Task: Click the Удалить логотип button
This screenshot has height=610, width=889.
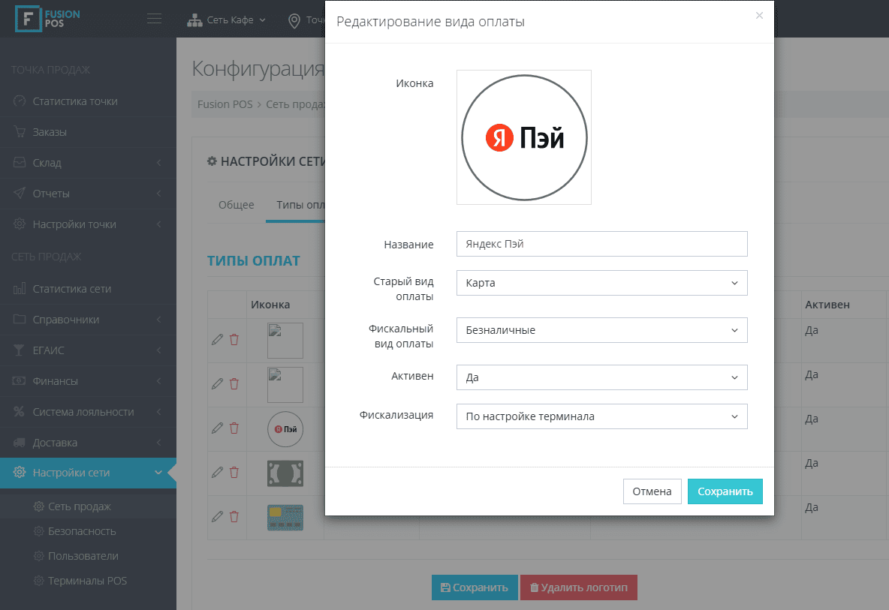Action: [579, 587]
